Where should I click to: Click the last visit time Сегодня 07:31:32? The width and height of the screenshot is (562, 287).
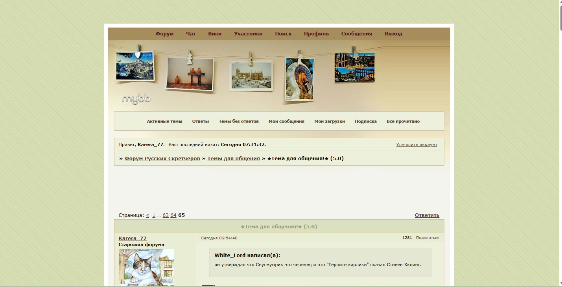click(243, 144)
